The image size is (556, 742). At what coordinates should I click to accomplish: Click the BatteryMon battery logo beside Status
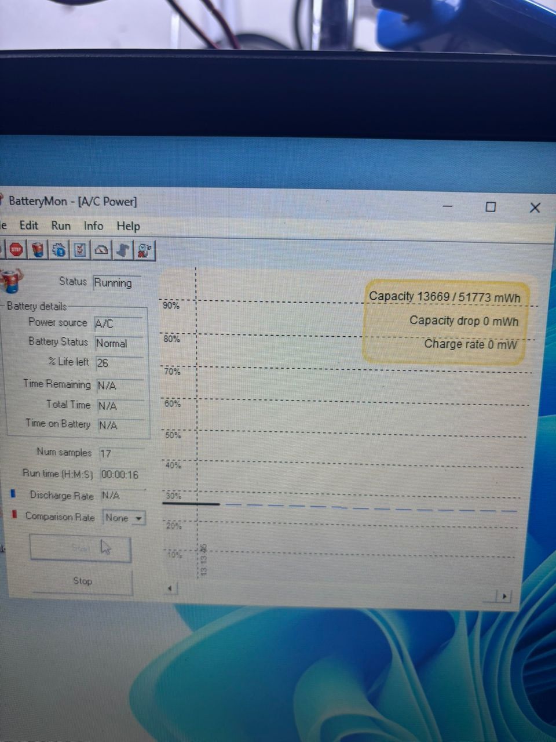tap(11, 281)
